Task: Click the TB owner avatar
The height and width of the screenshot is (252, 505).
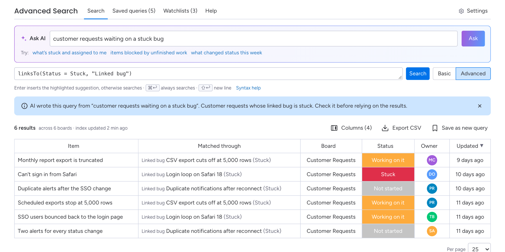Action: click(432, 217)
